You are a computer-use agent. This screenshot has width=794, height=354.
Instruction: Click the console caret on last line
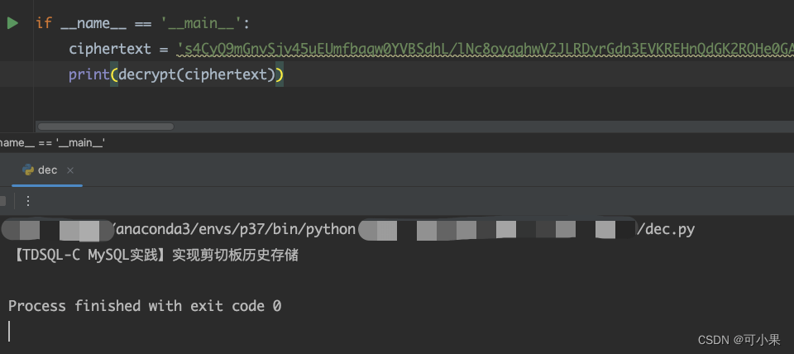[10, 332]
